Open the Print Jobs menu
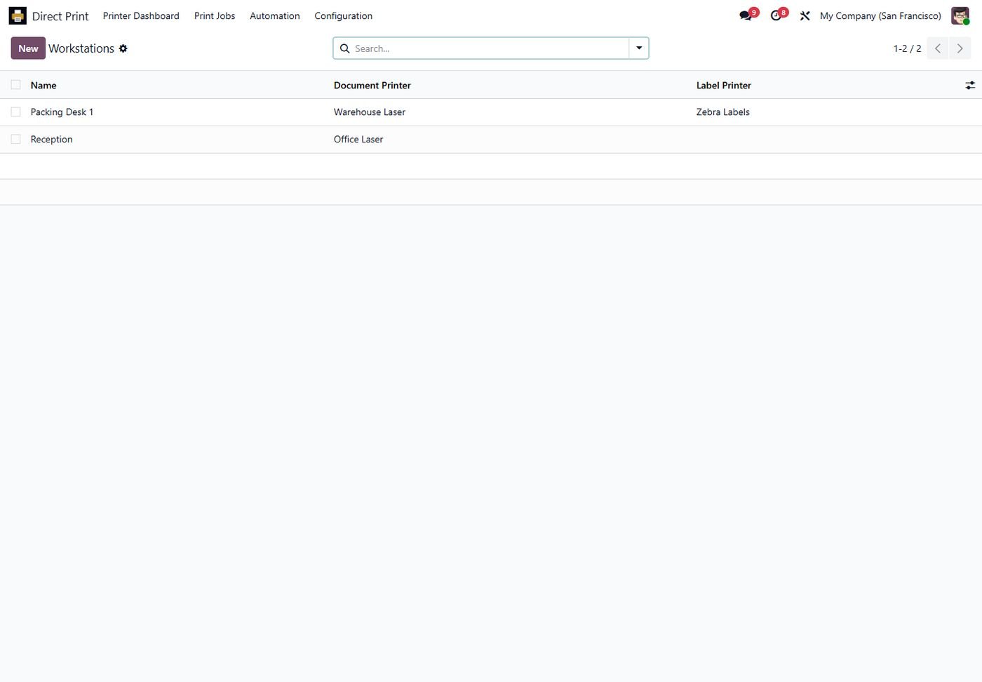Screen dimensions: 982x682 pos(215,15)
